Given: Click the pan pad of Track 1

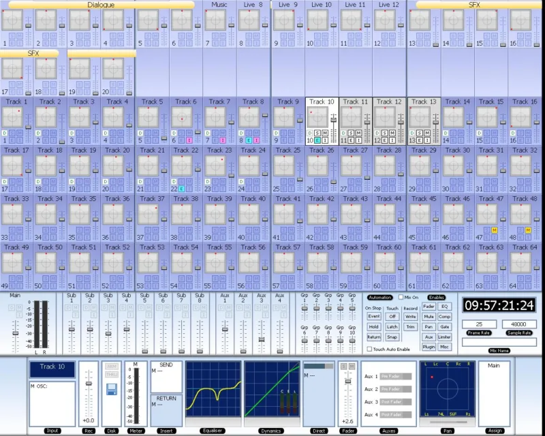Looking at the screenshot, I should pos(12,116).
